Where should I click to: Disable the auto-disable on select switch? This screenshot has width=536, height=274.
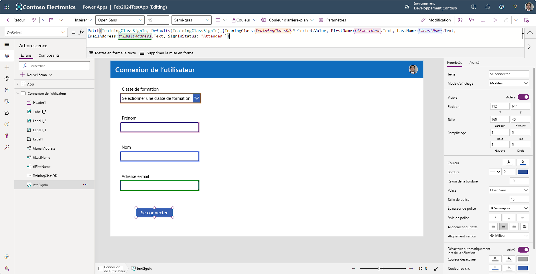[523, 249]
